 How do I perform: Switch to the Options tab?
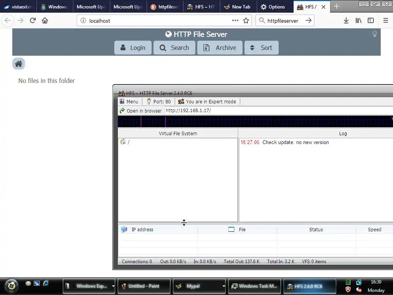[275, 7]
